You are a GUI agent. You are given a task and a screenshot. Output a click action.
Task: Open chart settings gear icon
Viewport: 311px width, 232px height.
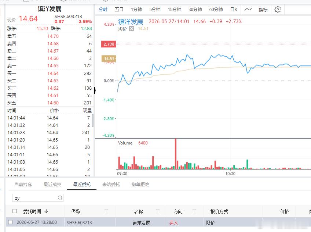(278, 9)
